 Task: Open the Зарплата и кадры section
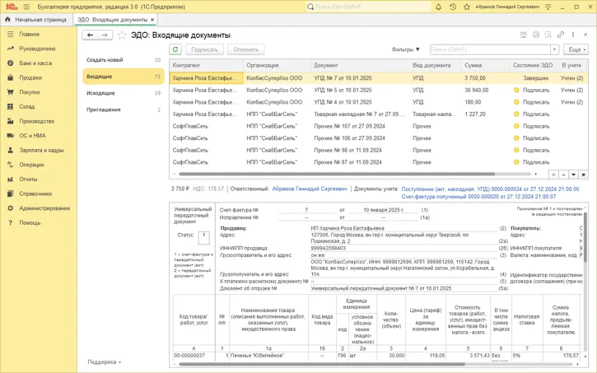coord(41,151)
